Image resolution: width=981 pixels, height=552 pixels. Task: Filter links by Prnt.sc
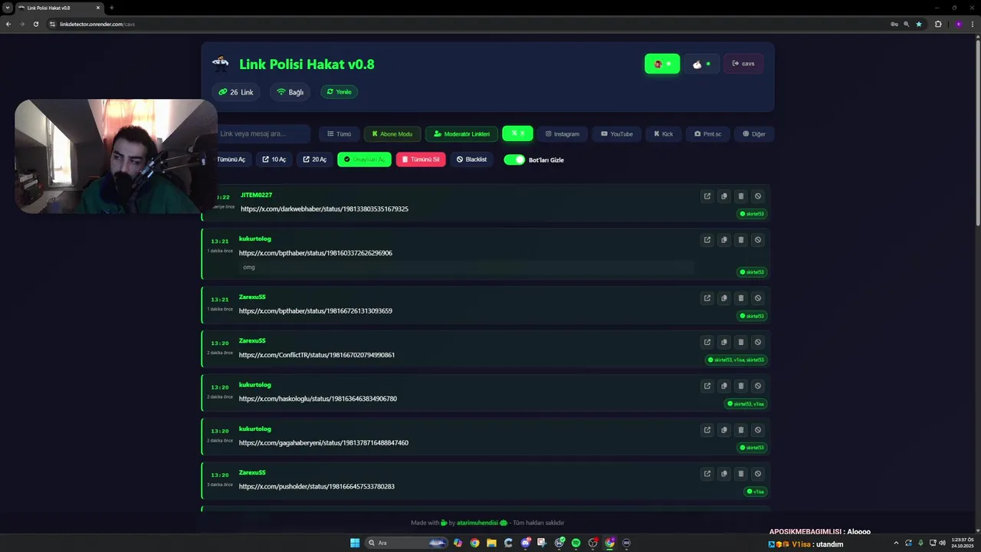coord(707,133)
